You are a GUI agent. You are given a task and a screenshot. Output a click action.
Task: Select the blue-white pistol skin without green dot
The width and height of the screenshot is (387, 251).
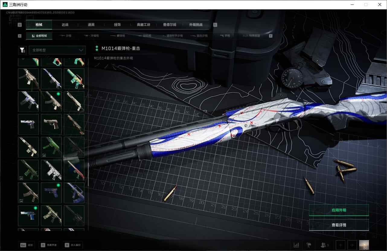[x=28, y=124]
